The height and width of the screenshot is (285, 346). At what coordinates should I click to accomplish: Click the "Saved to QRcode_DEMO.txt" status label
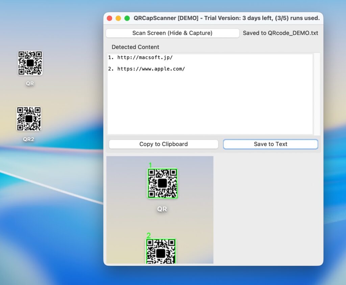tap(280, 33)
